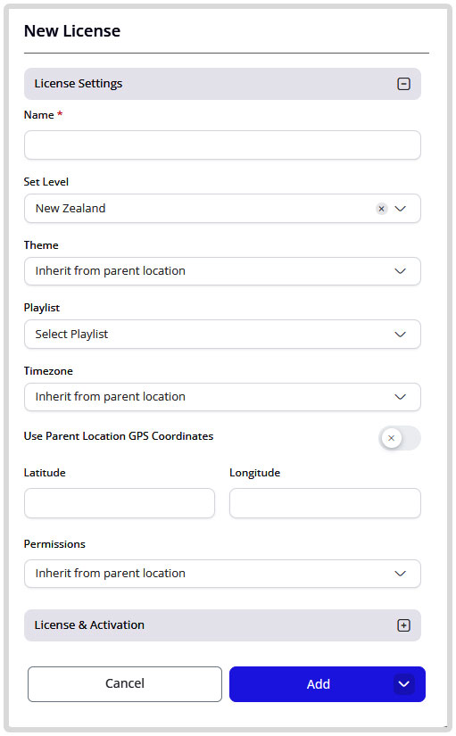Click the Cancel button
Image resolution: width=456 pixels, height=736 pixels.
(124, 684)
